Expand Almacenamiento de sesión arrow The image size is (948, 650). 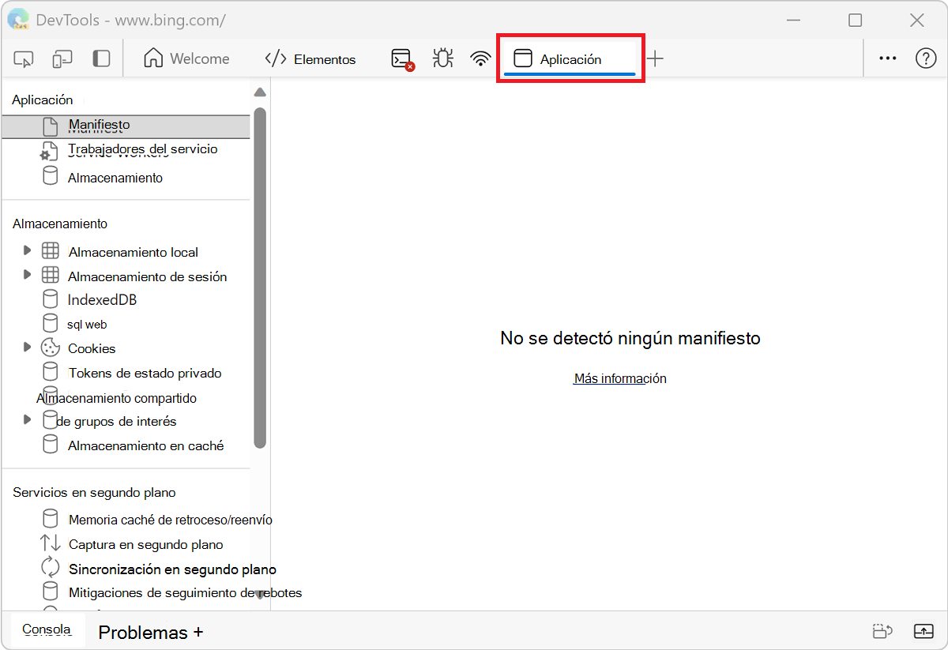click(x=27, y=274)
